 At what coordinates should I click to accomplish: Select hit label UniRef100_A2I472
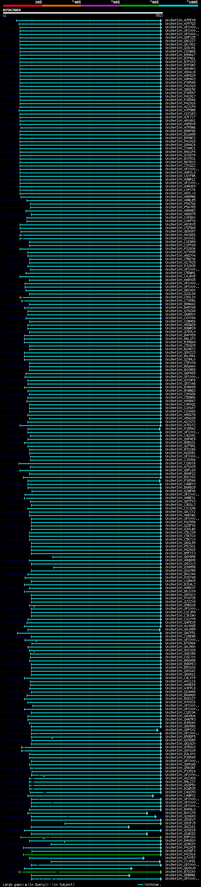click(x=180, y=421)
